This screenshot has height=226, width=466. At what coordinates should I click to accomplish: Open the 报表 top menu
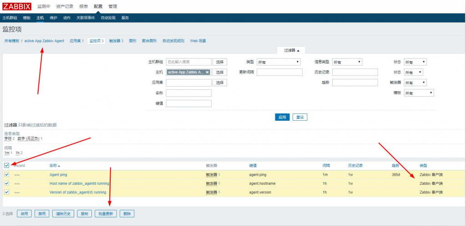84,6
